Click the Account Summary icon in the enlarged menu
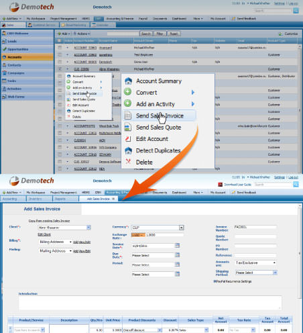The width and height of the screenshot is (303, 333). (x=128, y=81)
